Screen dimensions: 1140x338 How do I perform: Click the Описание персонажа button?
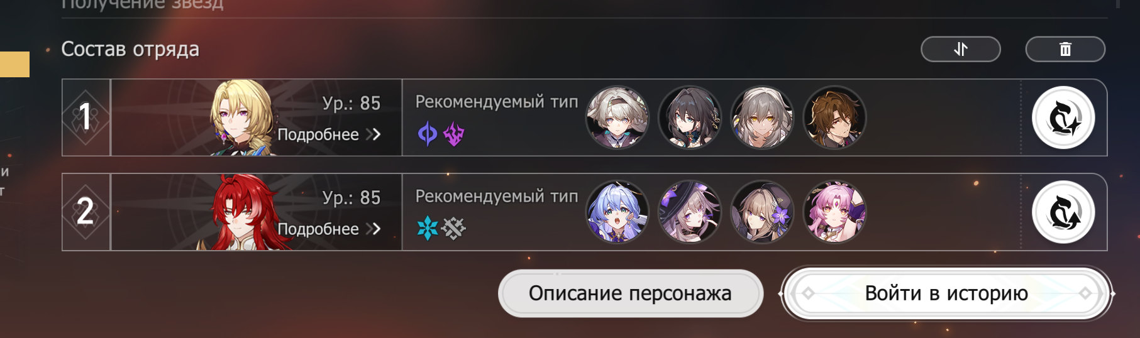(630, 293)
